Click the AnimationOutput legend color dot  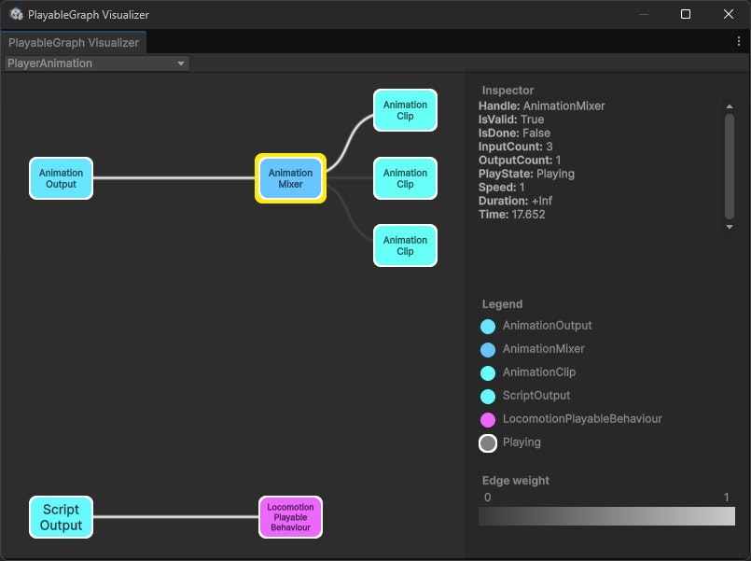(487, 326)
